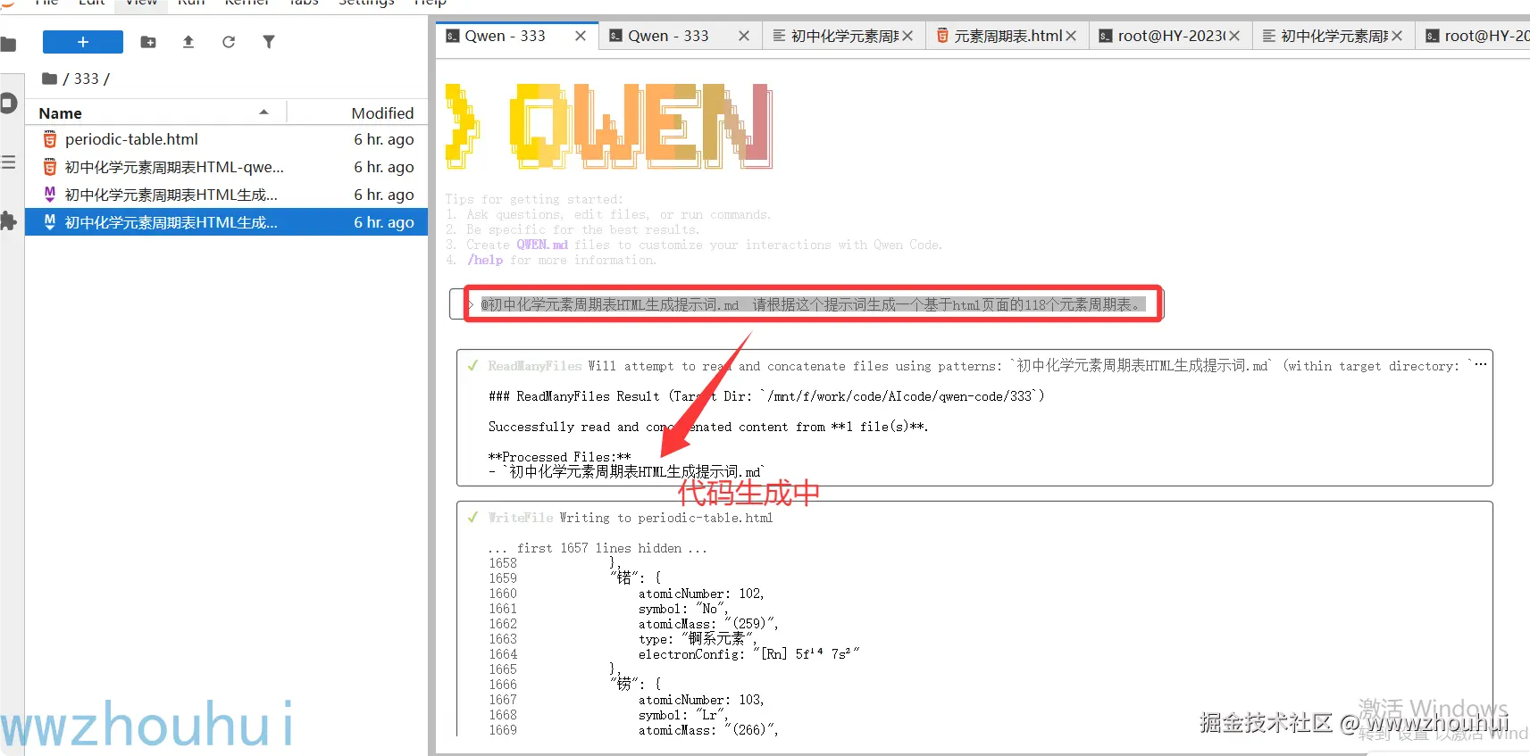Select 初中化学元素周期表HTML-qwe... html file
The image size is (1530, 756).
point(227,167)
